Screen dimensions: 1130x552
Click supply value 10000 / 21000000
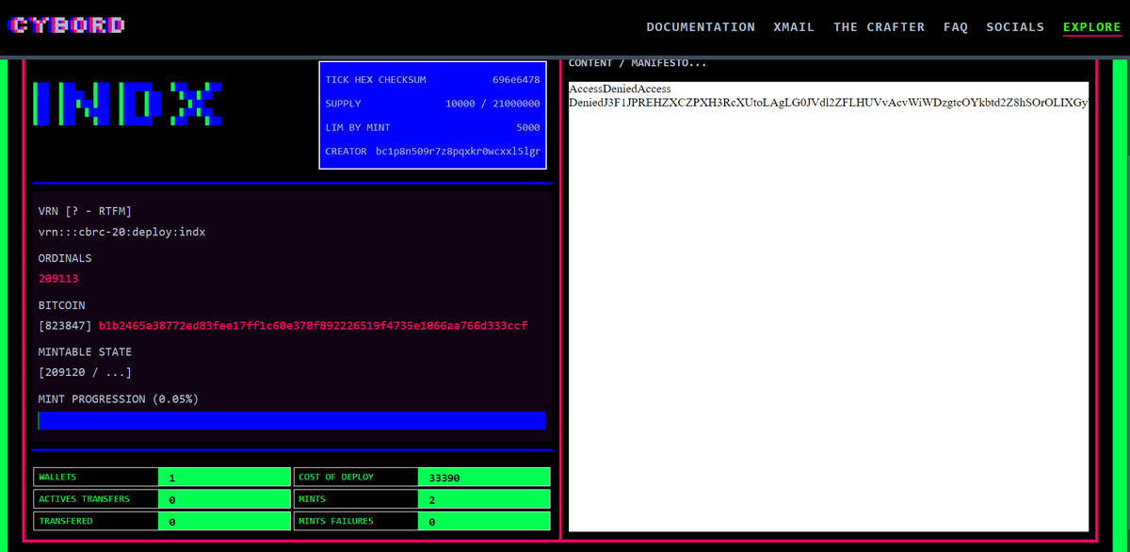tap(492, 104)
